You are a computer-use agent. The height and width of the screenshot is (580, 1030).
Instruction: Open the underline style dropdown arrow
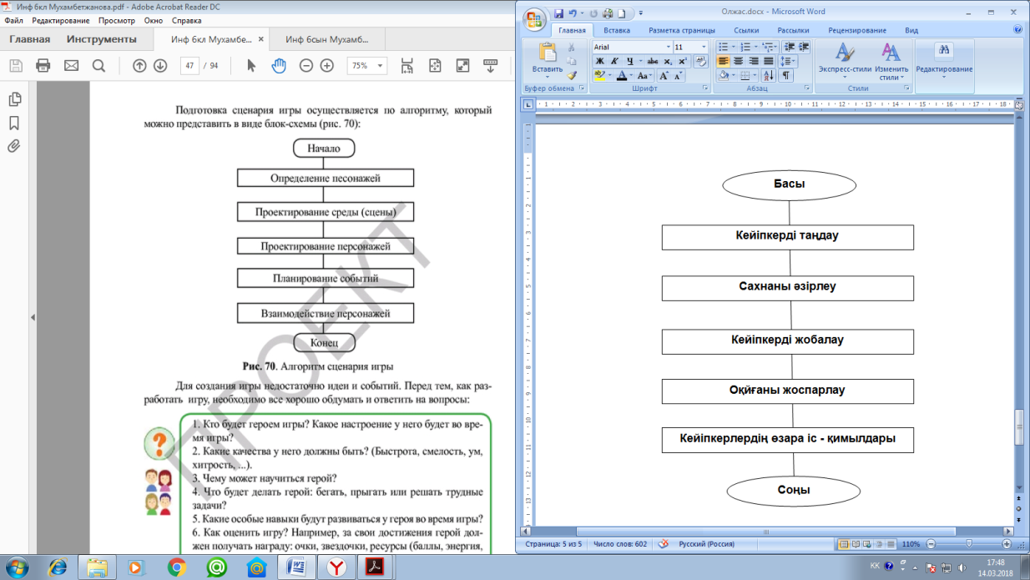pos(639,61)
